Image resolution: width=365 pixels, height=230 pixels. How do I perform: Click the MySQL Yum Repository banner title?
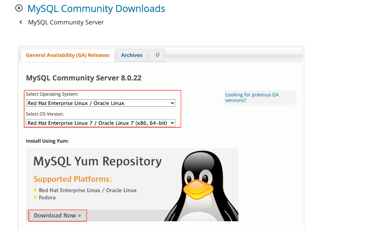[x=97, y=161]
